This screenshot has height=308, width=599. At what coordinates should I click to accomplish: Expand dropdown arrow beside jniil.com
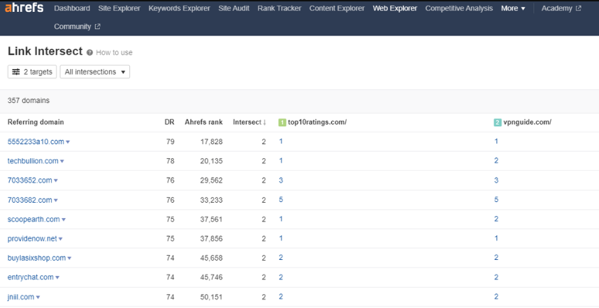tap(38, 298)
